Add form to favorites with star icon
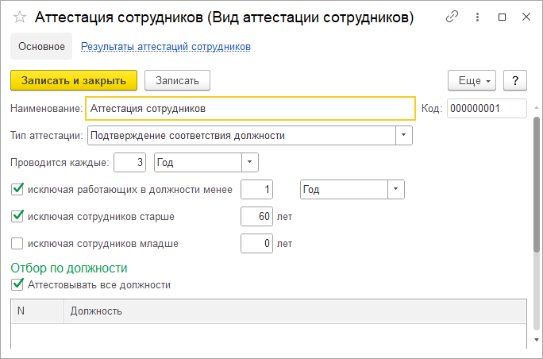The width and height of the screenshot is (543, 359). [x=20, y=17]
